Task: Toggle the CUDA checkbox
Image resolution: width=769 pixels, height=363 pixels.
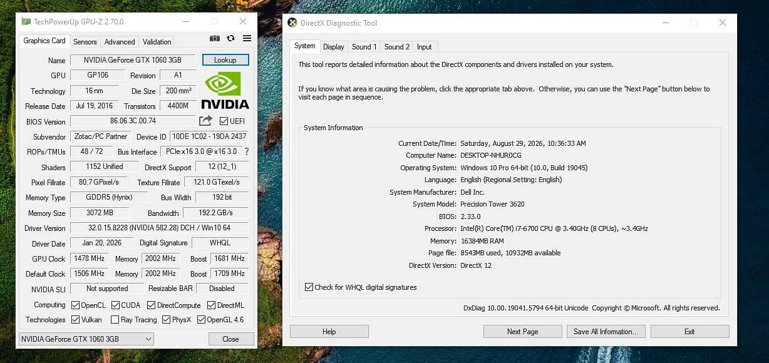Action: tap(116, 305)
